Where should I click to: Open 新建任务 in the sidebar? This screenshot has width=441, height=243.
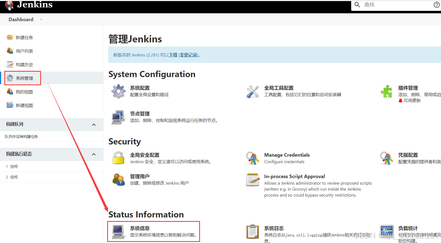click(24, 37)
